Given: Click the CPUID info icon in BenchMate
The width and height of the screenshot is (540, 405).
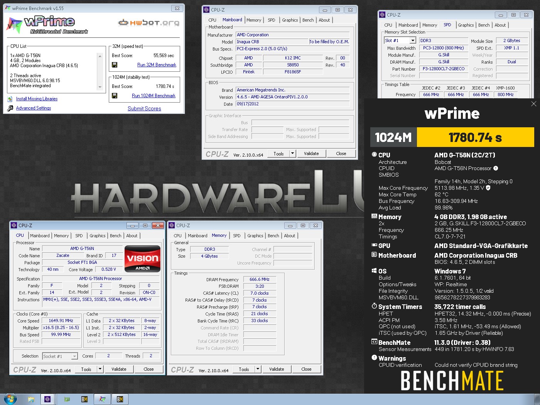Looking at the screenshot, I should (496, 168).
